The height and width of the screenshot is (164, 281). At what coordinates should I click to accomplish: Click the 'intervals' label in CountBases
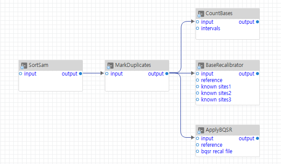pyautogui.click(x=211, y=28)
